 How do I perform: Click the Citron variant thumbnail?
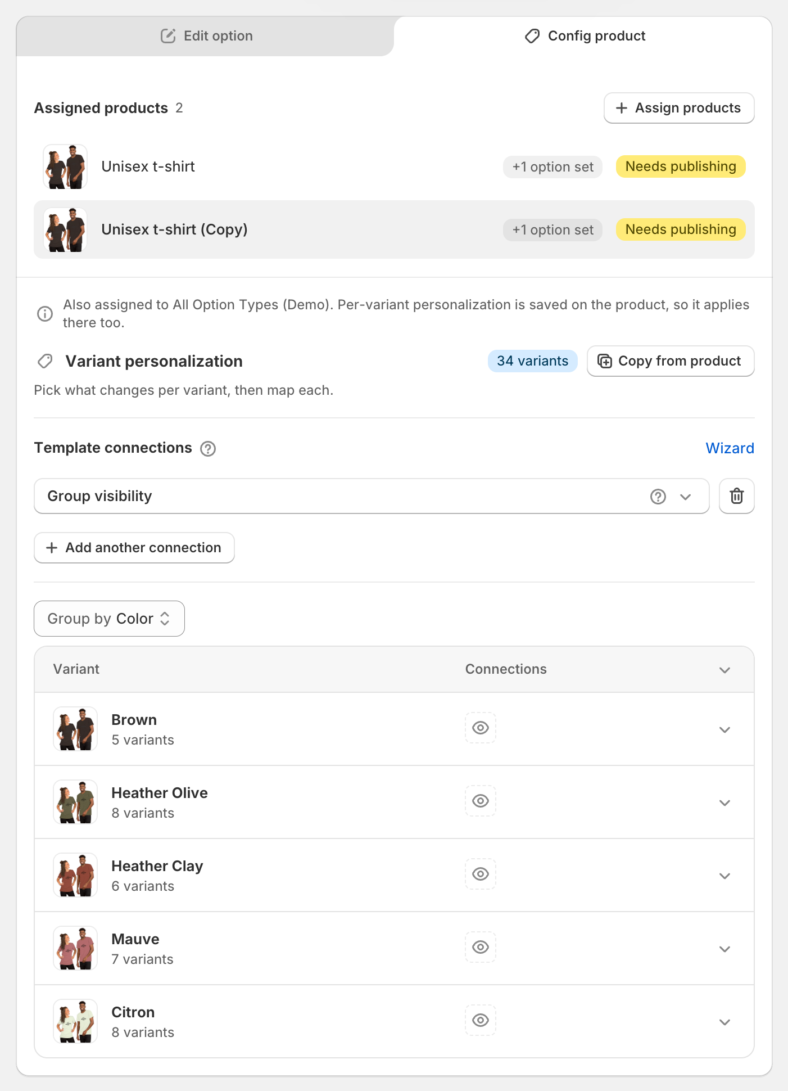click(75, 1021)
